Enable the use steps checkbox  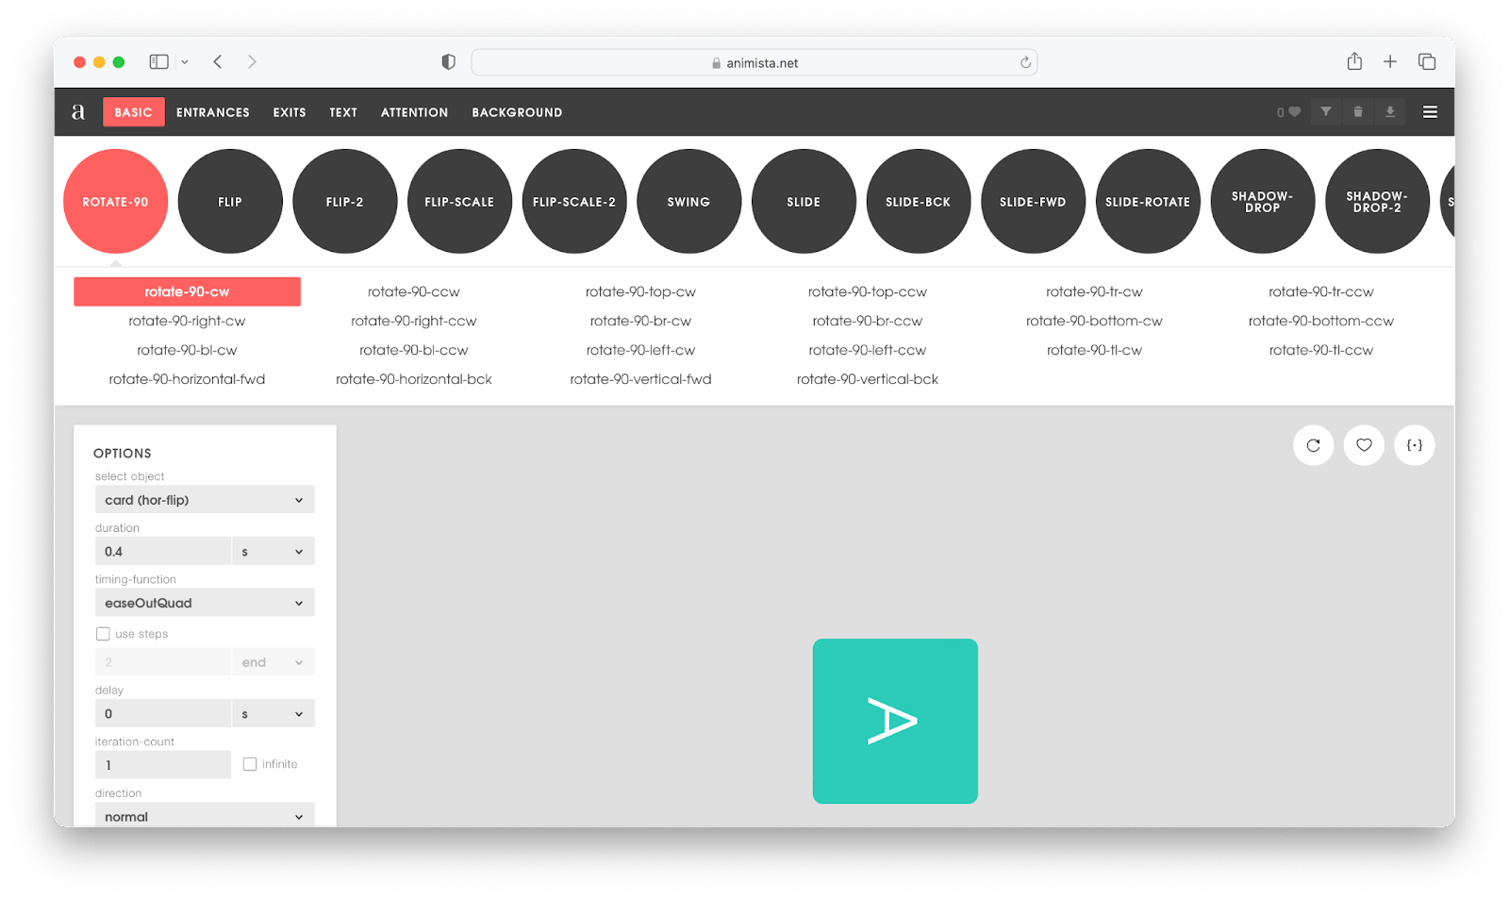(x=103, y=634)
